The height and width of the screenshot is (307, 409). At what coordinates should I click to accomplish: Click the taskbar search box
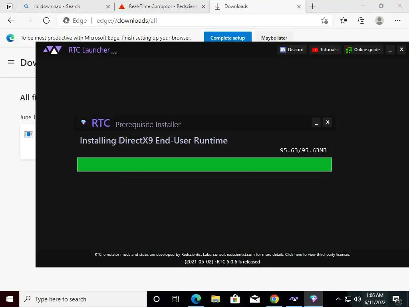point(83,299)
